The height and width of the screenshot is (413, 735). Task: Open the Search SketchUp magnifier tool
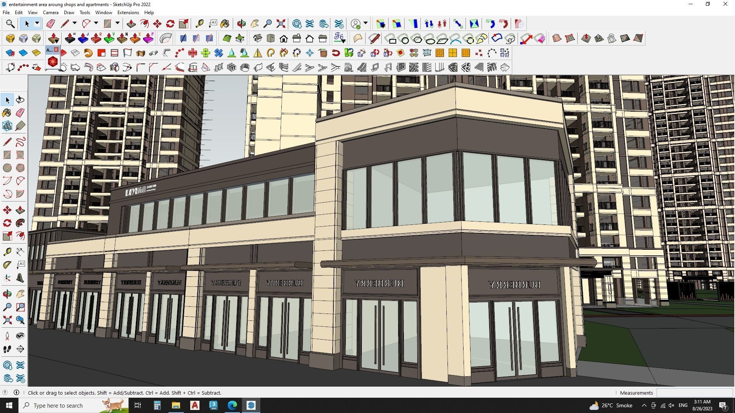pyautogui.click(x=10, y=24)
